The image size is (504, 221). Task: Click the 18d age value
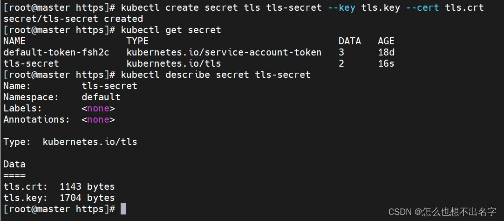click(x=386, y=52)
